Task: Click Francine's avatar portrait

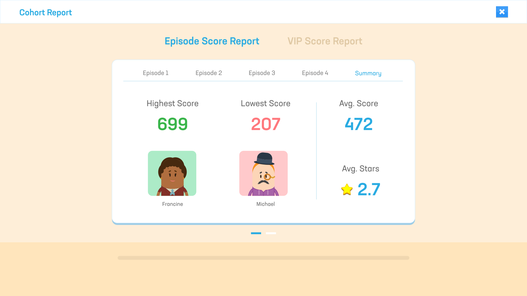Action: (x=172, y=173)
